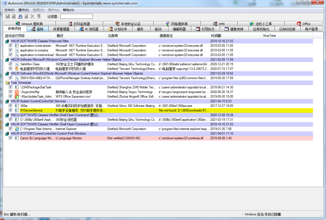This screenshot has width=326, height=220.
Task: Click the binoculars Find toolbar icon
Action: click(x=20, y=17)
